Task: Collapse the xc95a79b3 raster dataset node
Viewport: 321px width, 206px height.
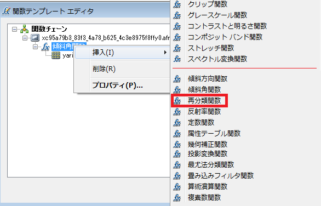Action: (x=25, y=38)
